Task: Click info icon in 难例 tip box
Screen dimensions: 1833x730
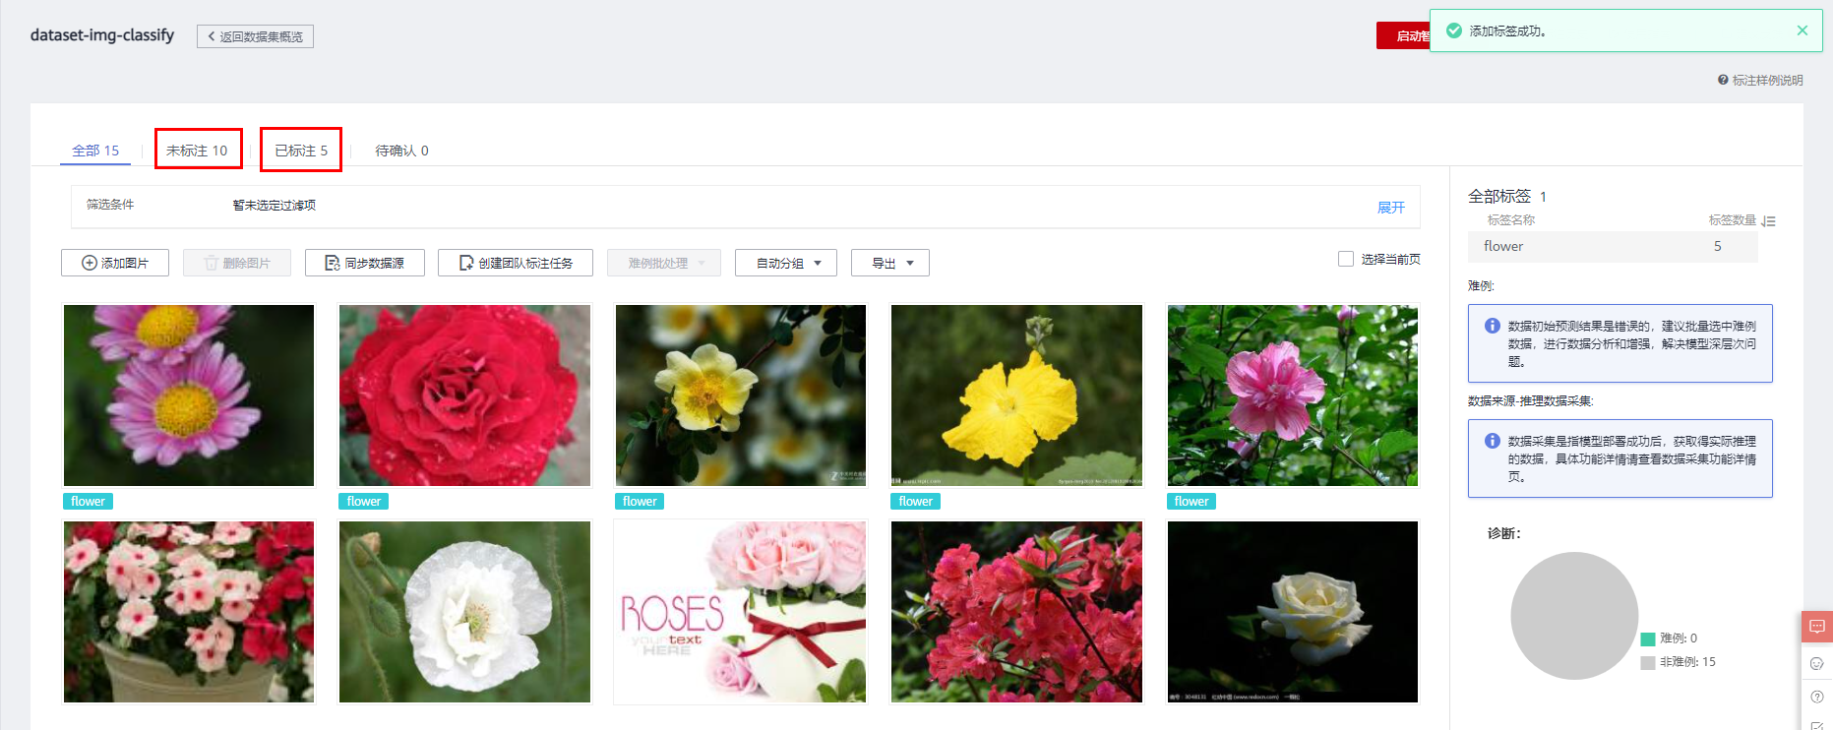Action: (1492, 326)
